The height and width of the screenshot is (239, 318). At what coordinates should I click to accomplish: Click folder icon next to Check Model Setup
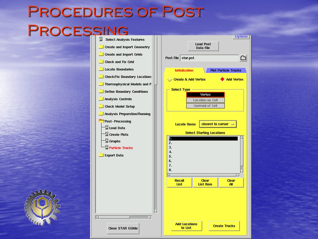(101, 106)
